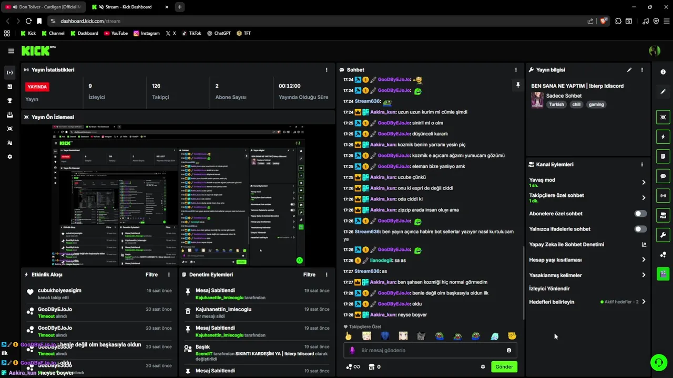Open Filtre in Denetim Eylemleri panel
Image resolution: width=673 pixels, height=378 pixels.
click(309, 275)
